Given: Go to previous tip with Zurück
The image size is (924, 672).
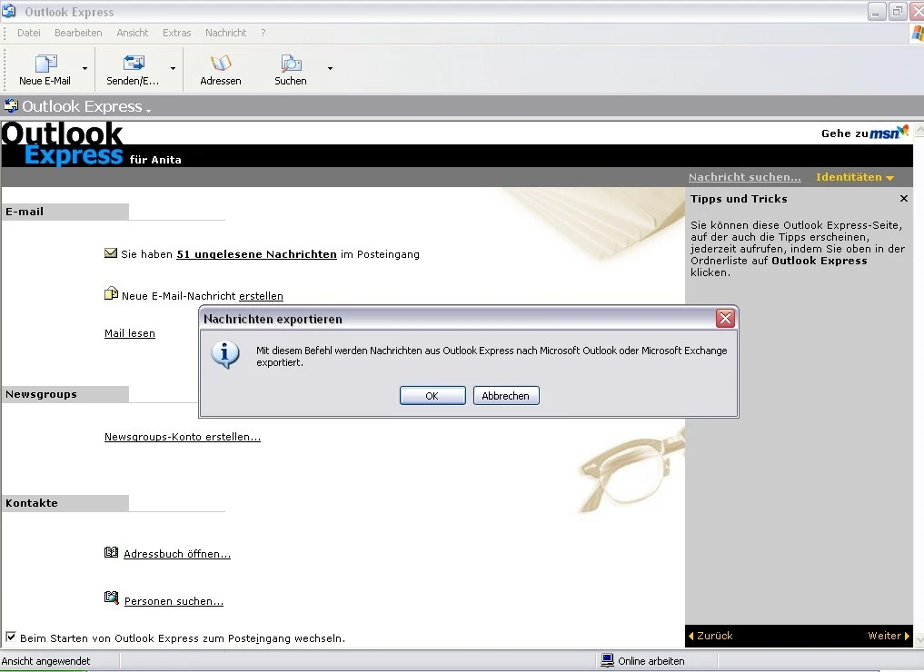Looking at the screenshot, I should 710,636.
